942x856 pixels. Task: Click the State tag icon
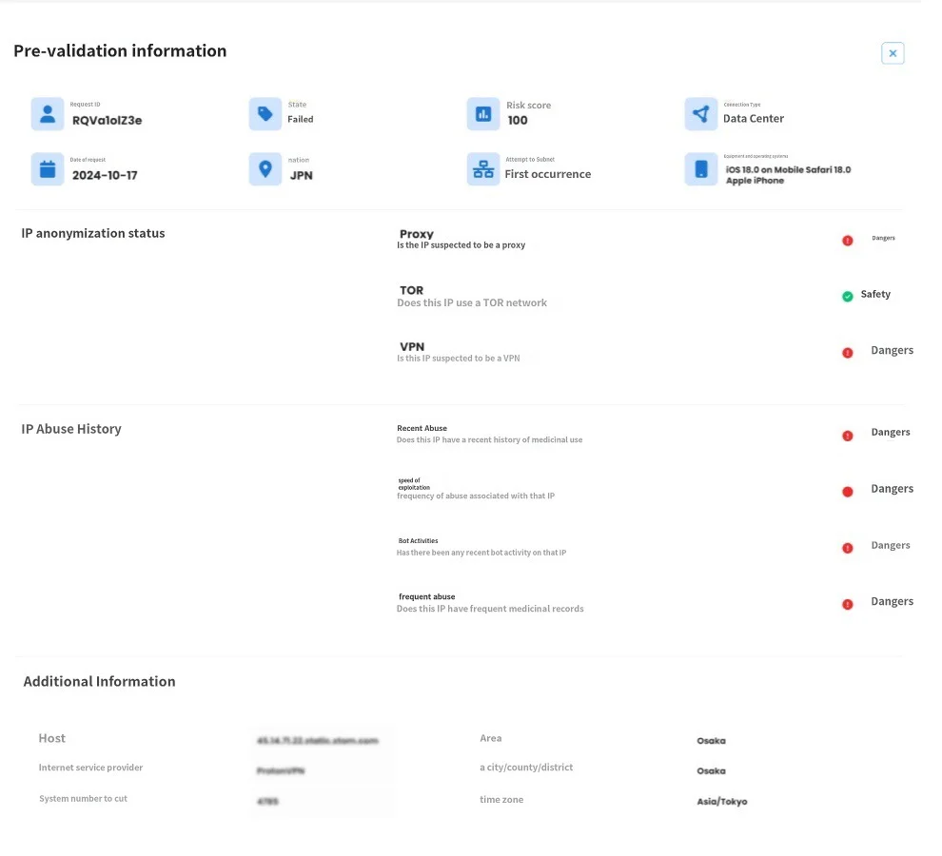pos(265,114)
